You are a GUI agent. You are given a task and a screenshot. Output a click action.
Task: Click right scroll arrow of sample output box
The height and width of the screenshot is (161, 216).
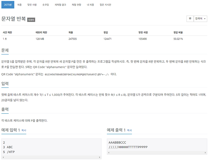(x=205, y=153)
